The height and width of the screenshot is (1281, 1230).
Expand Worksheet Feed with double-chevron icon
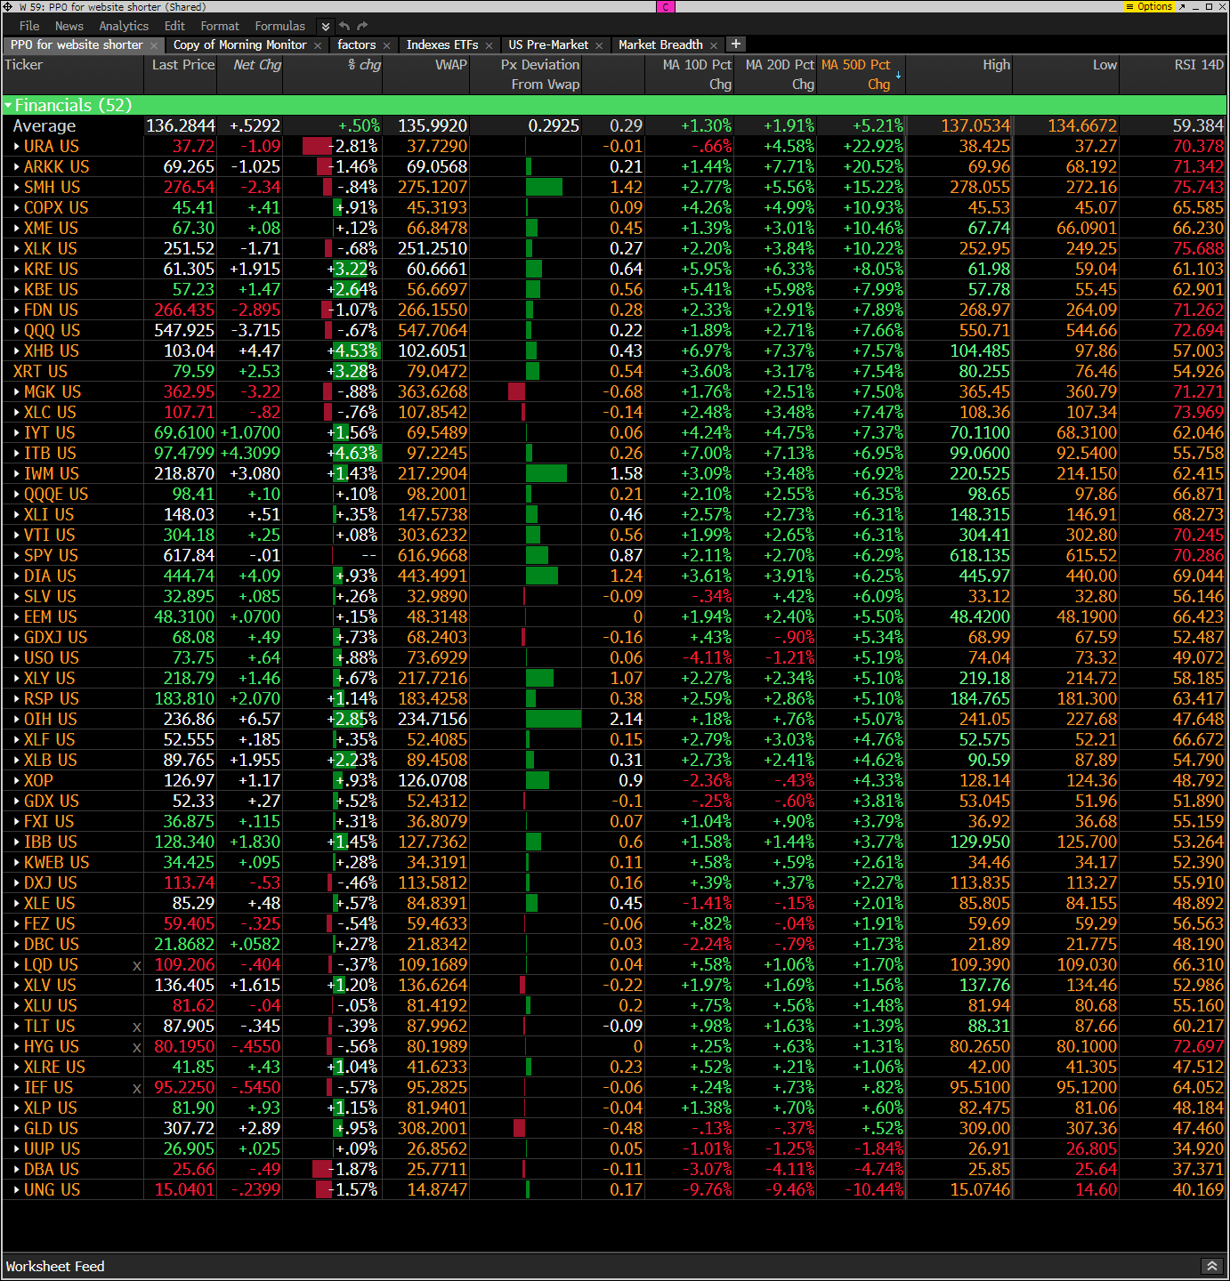coord(1211,1266)
